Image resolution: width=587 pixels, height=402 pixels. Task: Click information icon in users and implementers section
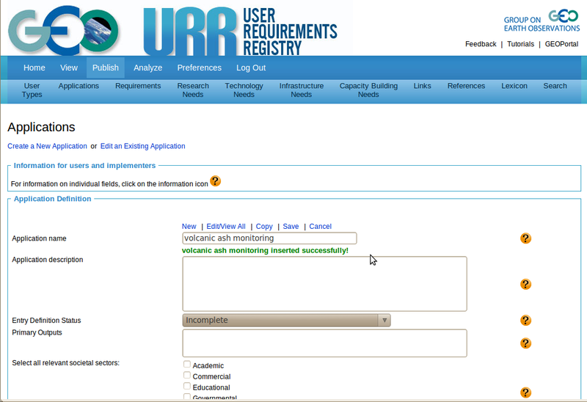(215, 181)
